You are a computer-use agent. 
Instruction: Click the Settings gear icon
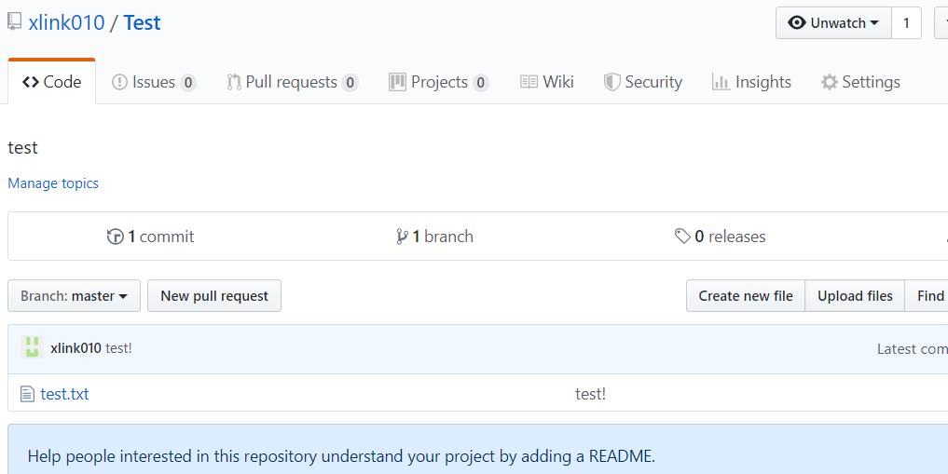pos(829,82)
